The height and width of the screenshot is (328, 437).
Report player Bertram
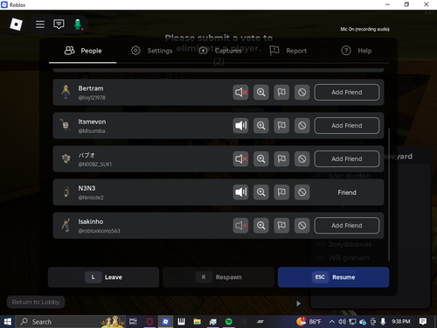pyautogui.click(x=281, y=93)
